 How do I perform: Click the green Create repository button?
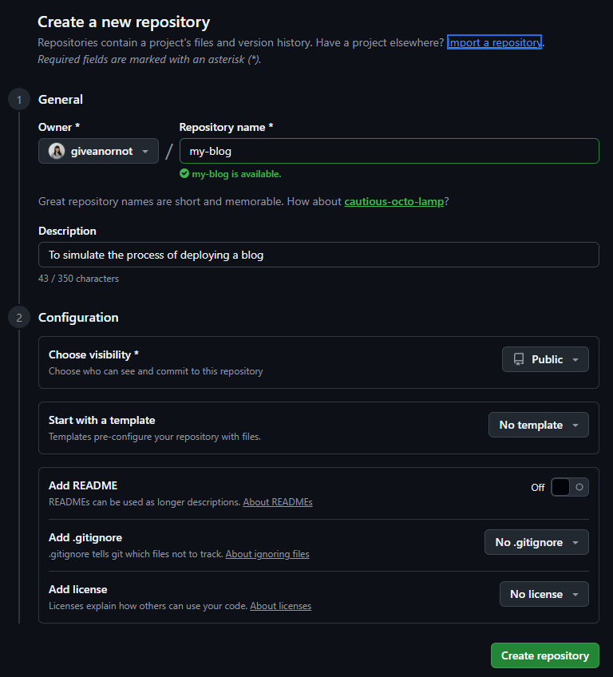click(544, 655)
